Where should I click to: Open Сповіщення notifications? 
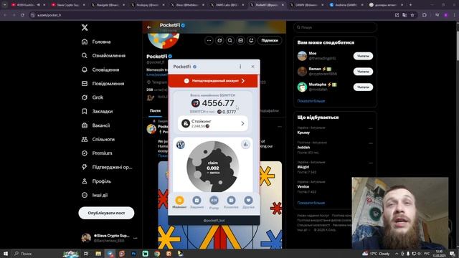click(x=100, y=70)
